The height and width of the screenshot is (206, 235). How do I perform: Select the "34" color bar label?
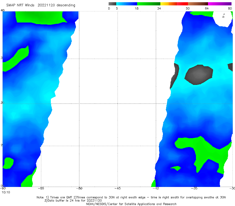159,8
